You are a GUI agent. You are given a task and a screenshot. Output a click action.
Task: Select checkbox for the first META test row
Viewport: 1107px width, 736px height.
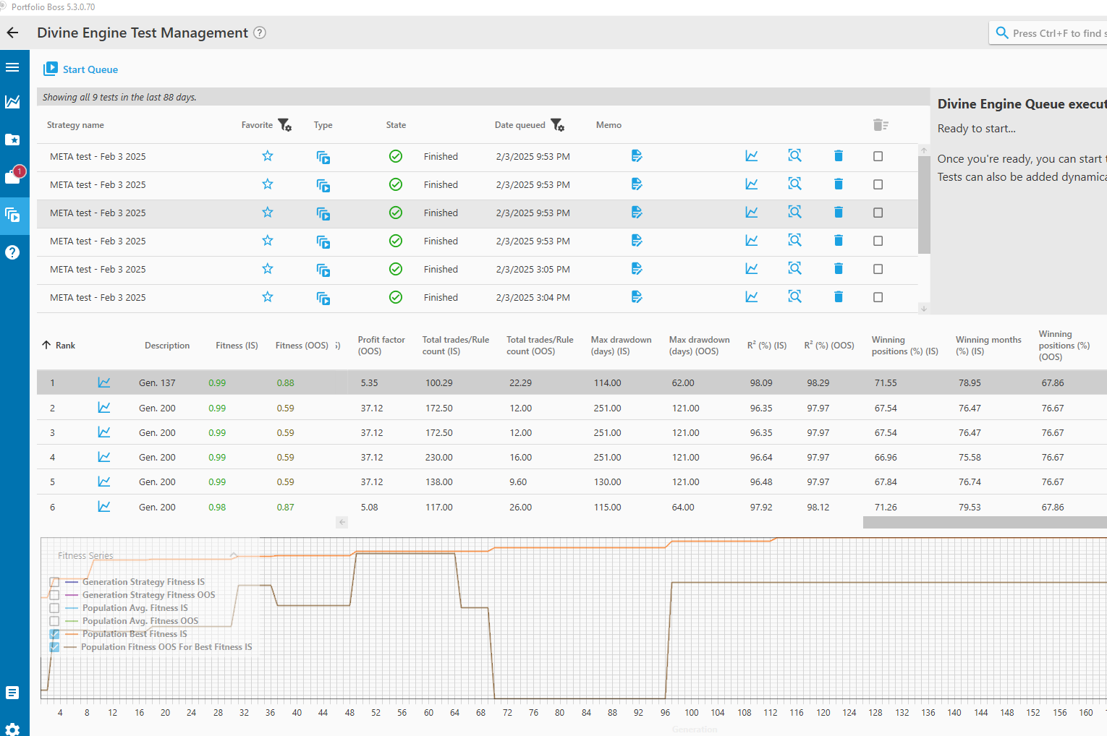tap(878, 156)
